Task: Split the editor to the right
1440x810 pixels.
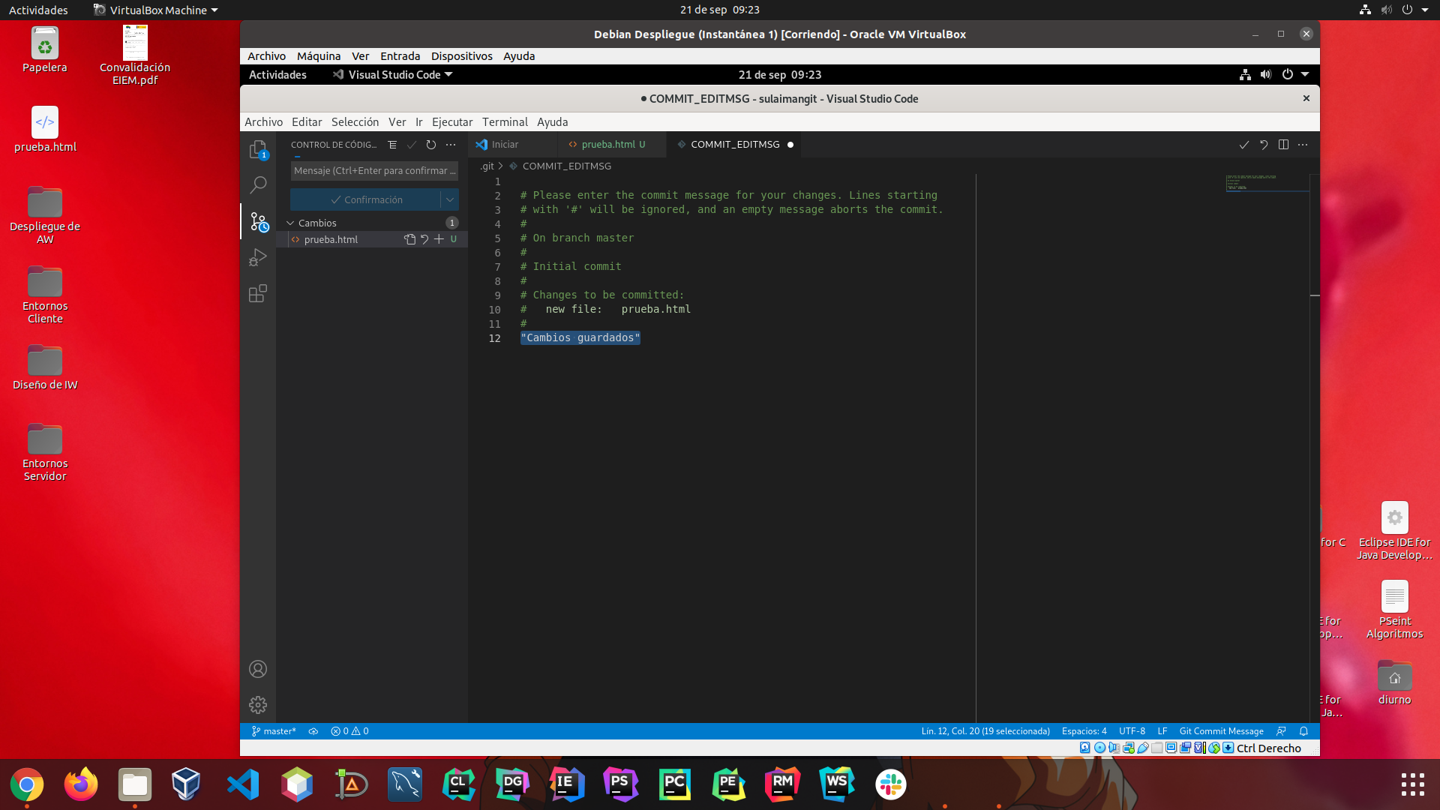Action: (1283, 145)
